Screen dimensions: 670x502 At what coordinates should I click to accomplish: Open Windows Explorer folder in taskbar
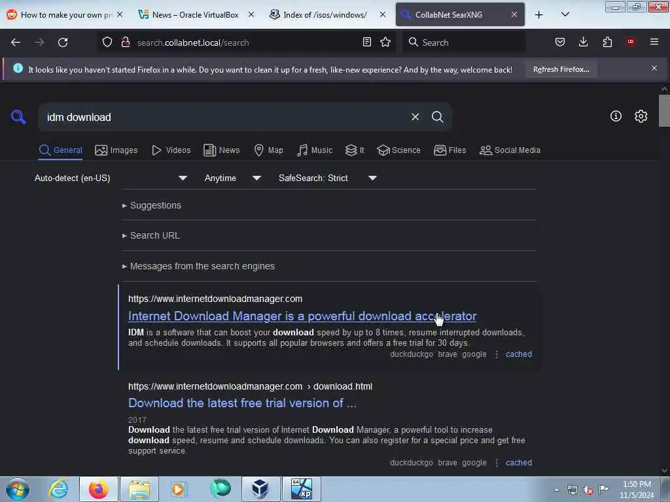pos(139,489)
